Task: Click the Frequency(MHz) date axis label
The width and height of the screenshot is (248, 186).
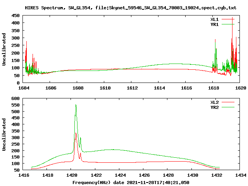Action: click(x=131, y=183)
